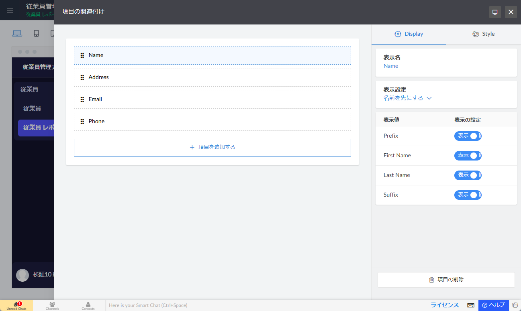Click the drag handle on the Phone row

coord(82,122)
